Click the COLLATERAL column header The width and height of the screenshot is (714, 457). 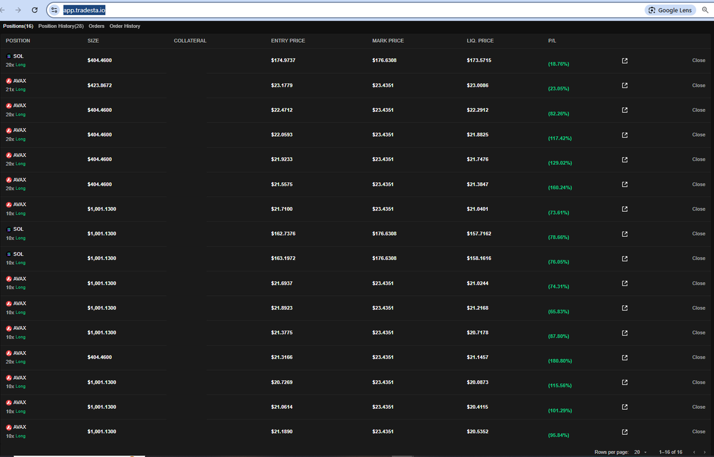click(190, 41)
